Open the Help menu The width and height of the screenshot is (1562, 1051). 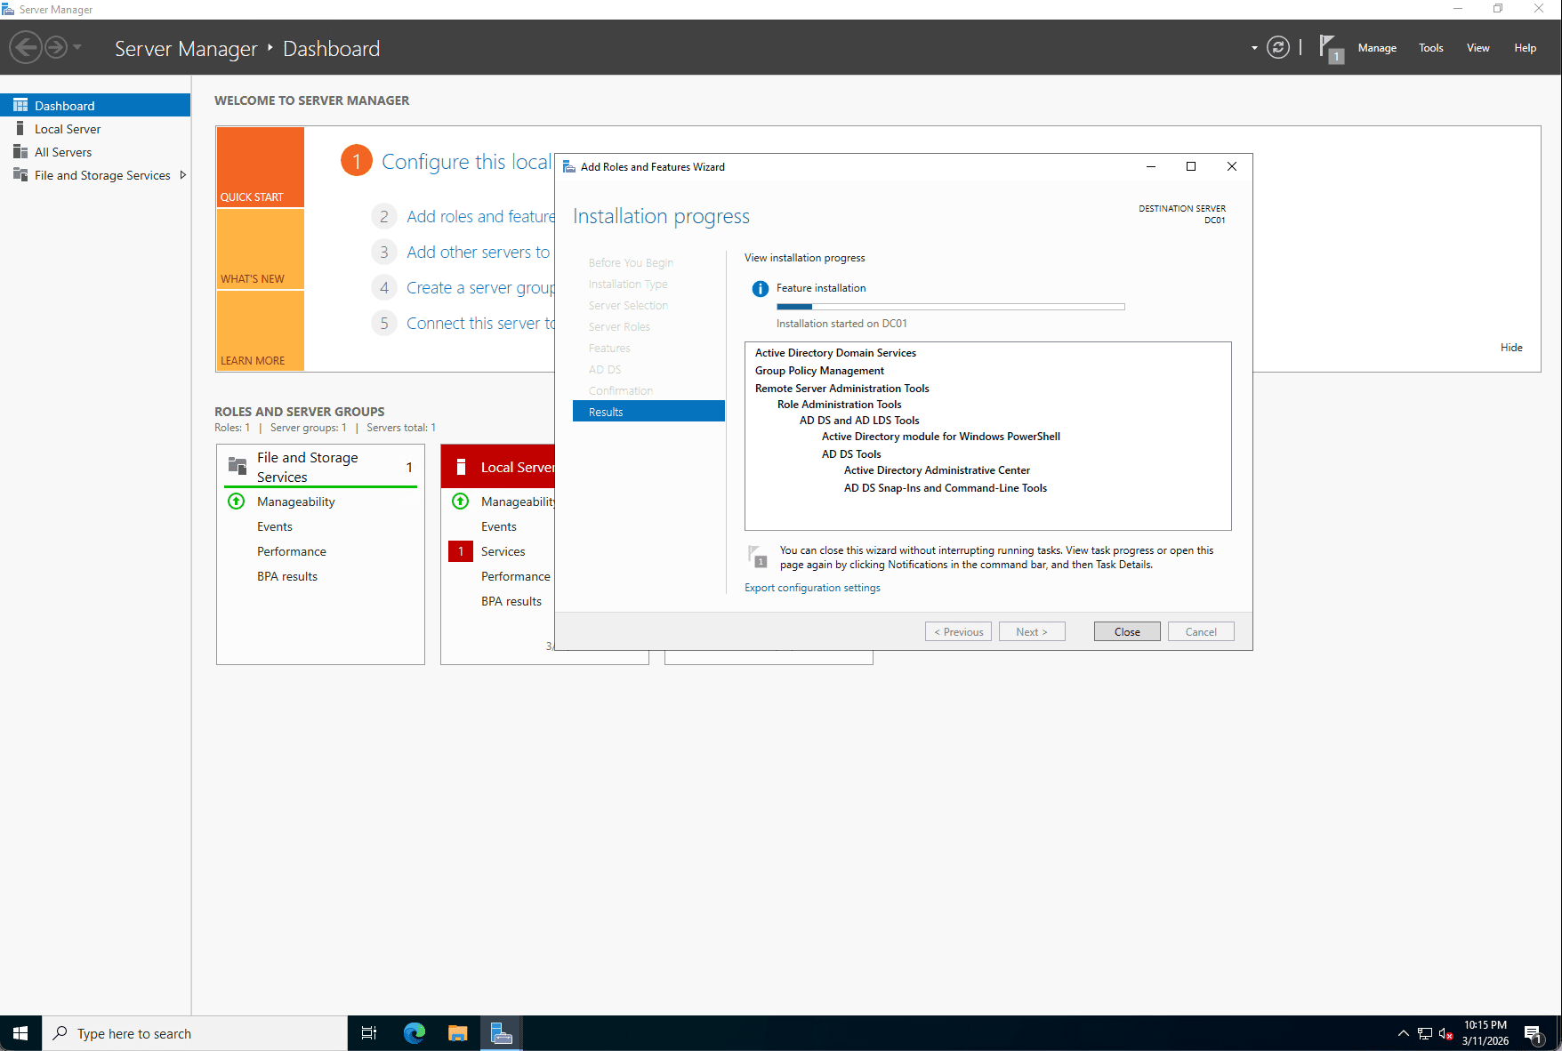click(x=1525, y=48)
